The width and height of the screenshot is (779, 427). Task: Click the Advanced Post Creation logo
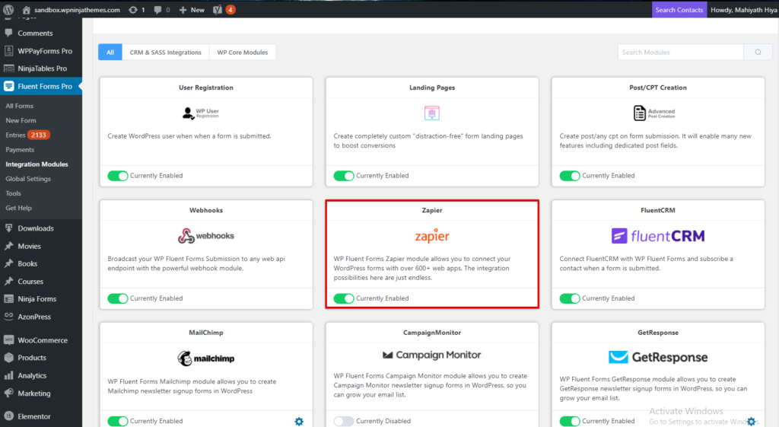coord(653,113)
